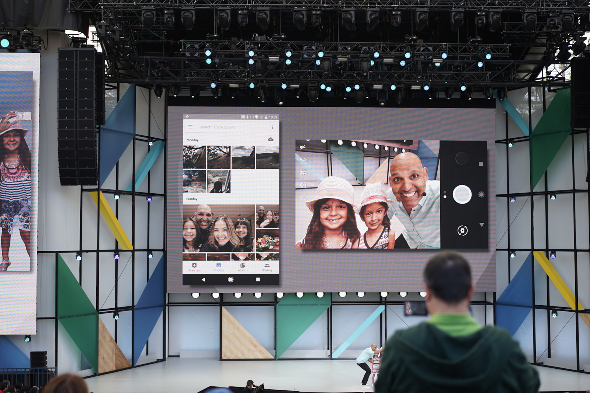590x393 pixels.
Task: Open the hamburger menu in Photos app
Action: (x=190, y=127)
